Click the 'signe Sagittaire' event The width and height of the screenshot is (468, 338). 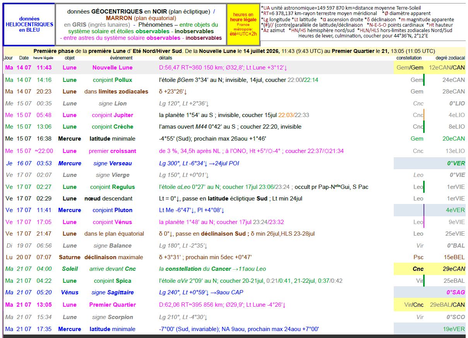point(112,292)
